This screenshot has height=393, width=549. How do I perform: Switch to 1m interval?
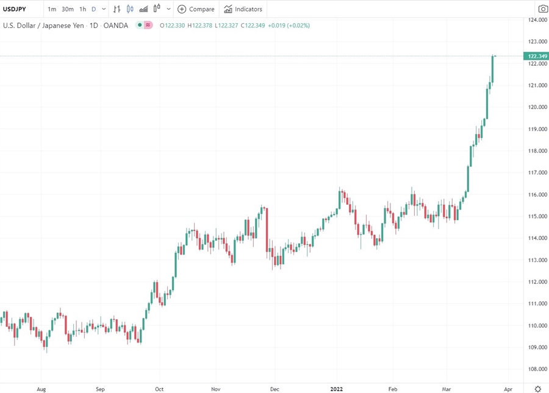coord(52,9)
